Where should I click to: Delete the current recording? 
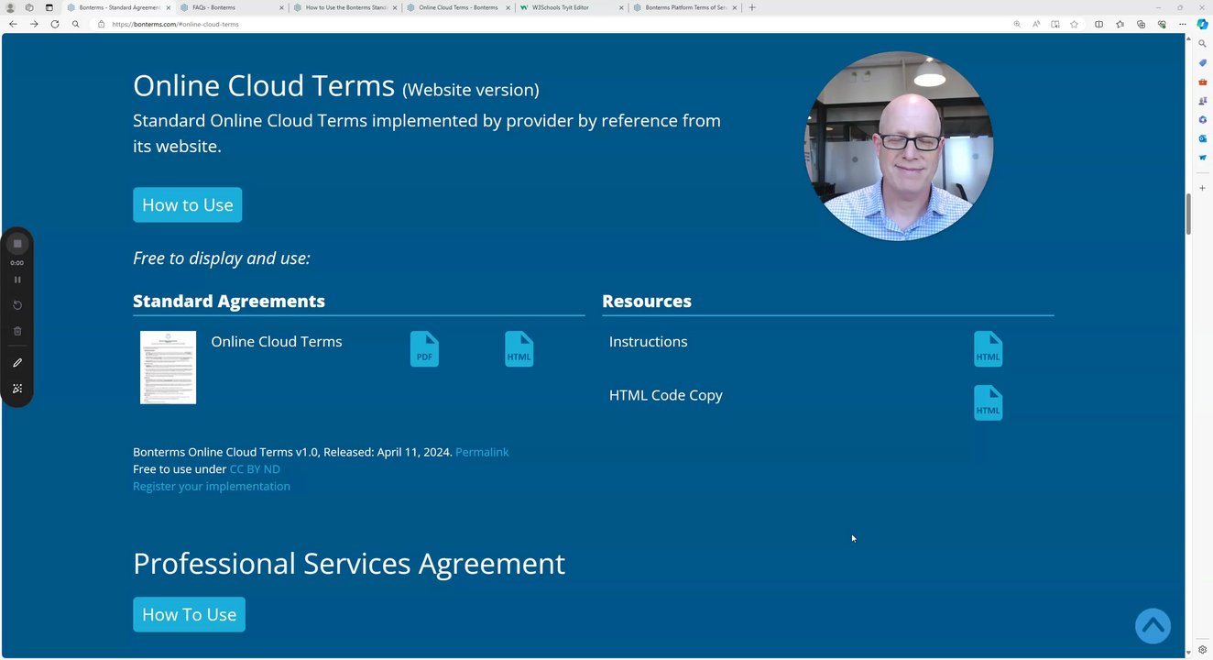coord(16,330)
